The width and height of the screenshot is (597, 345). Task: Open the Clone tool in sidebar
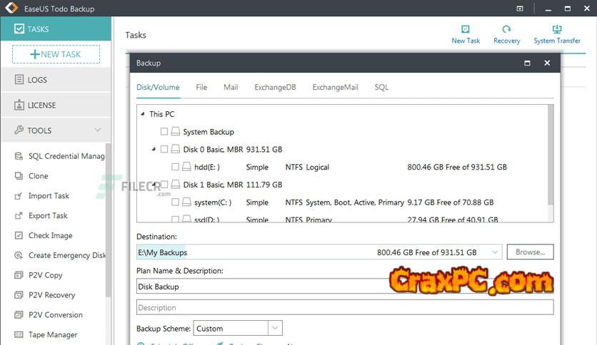coord(38,176)
